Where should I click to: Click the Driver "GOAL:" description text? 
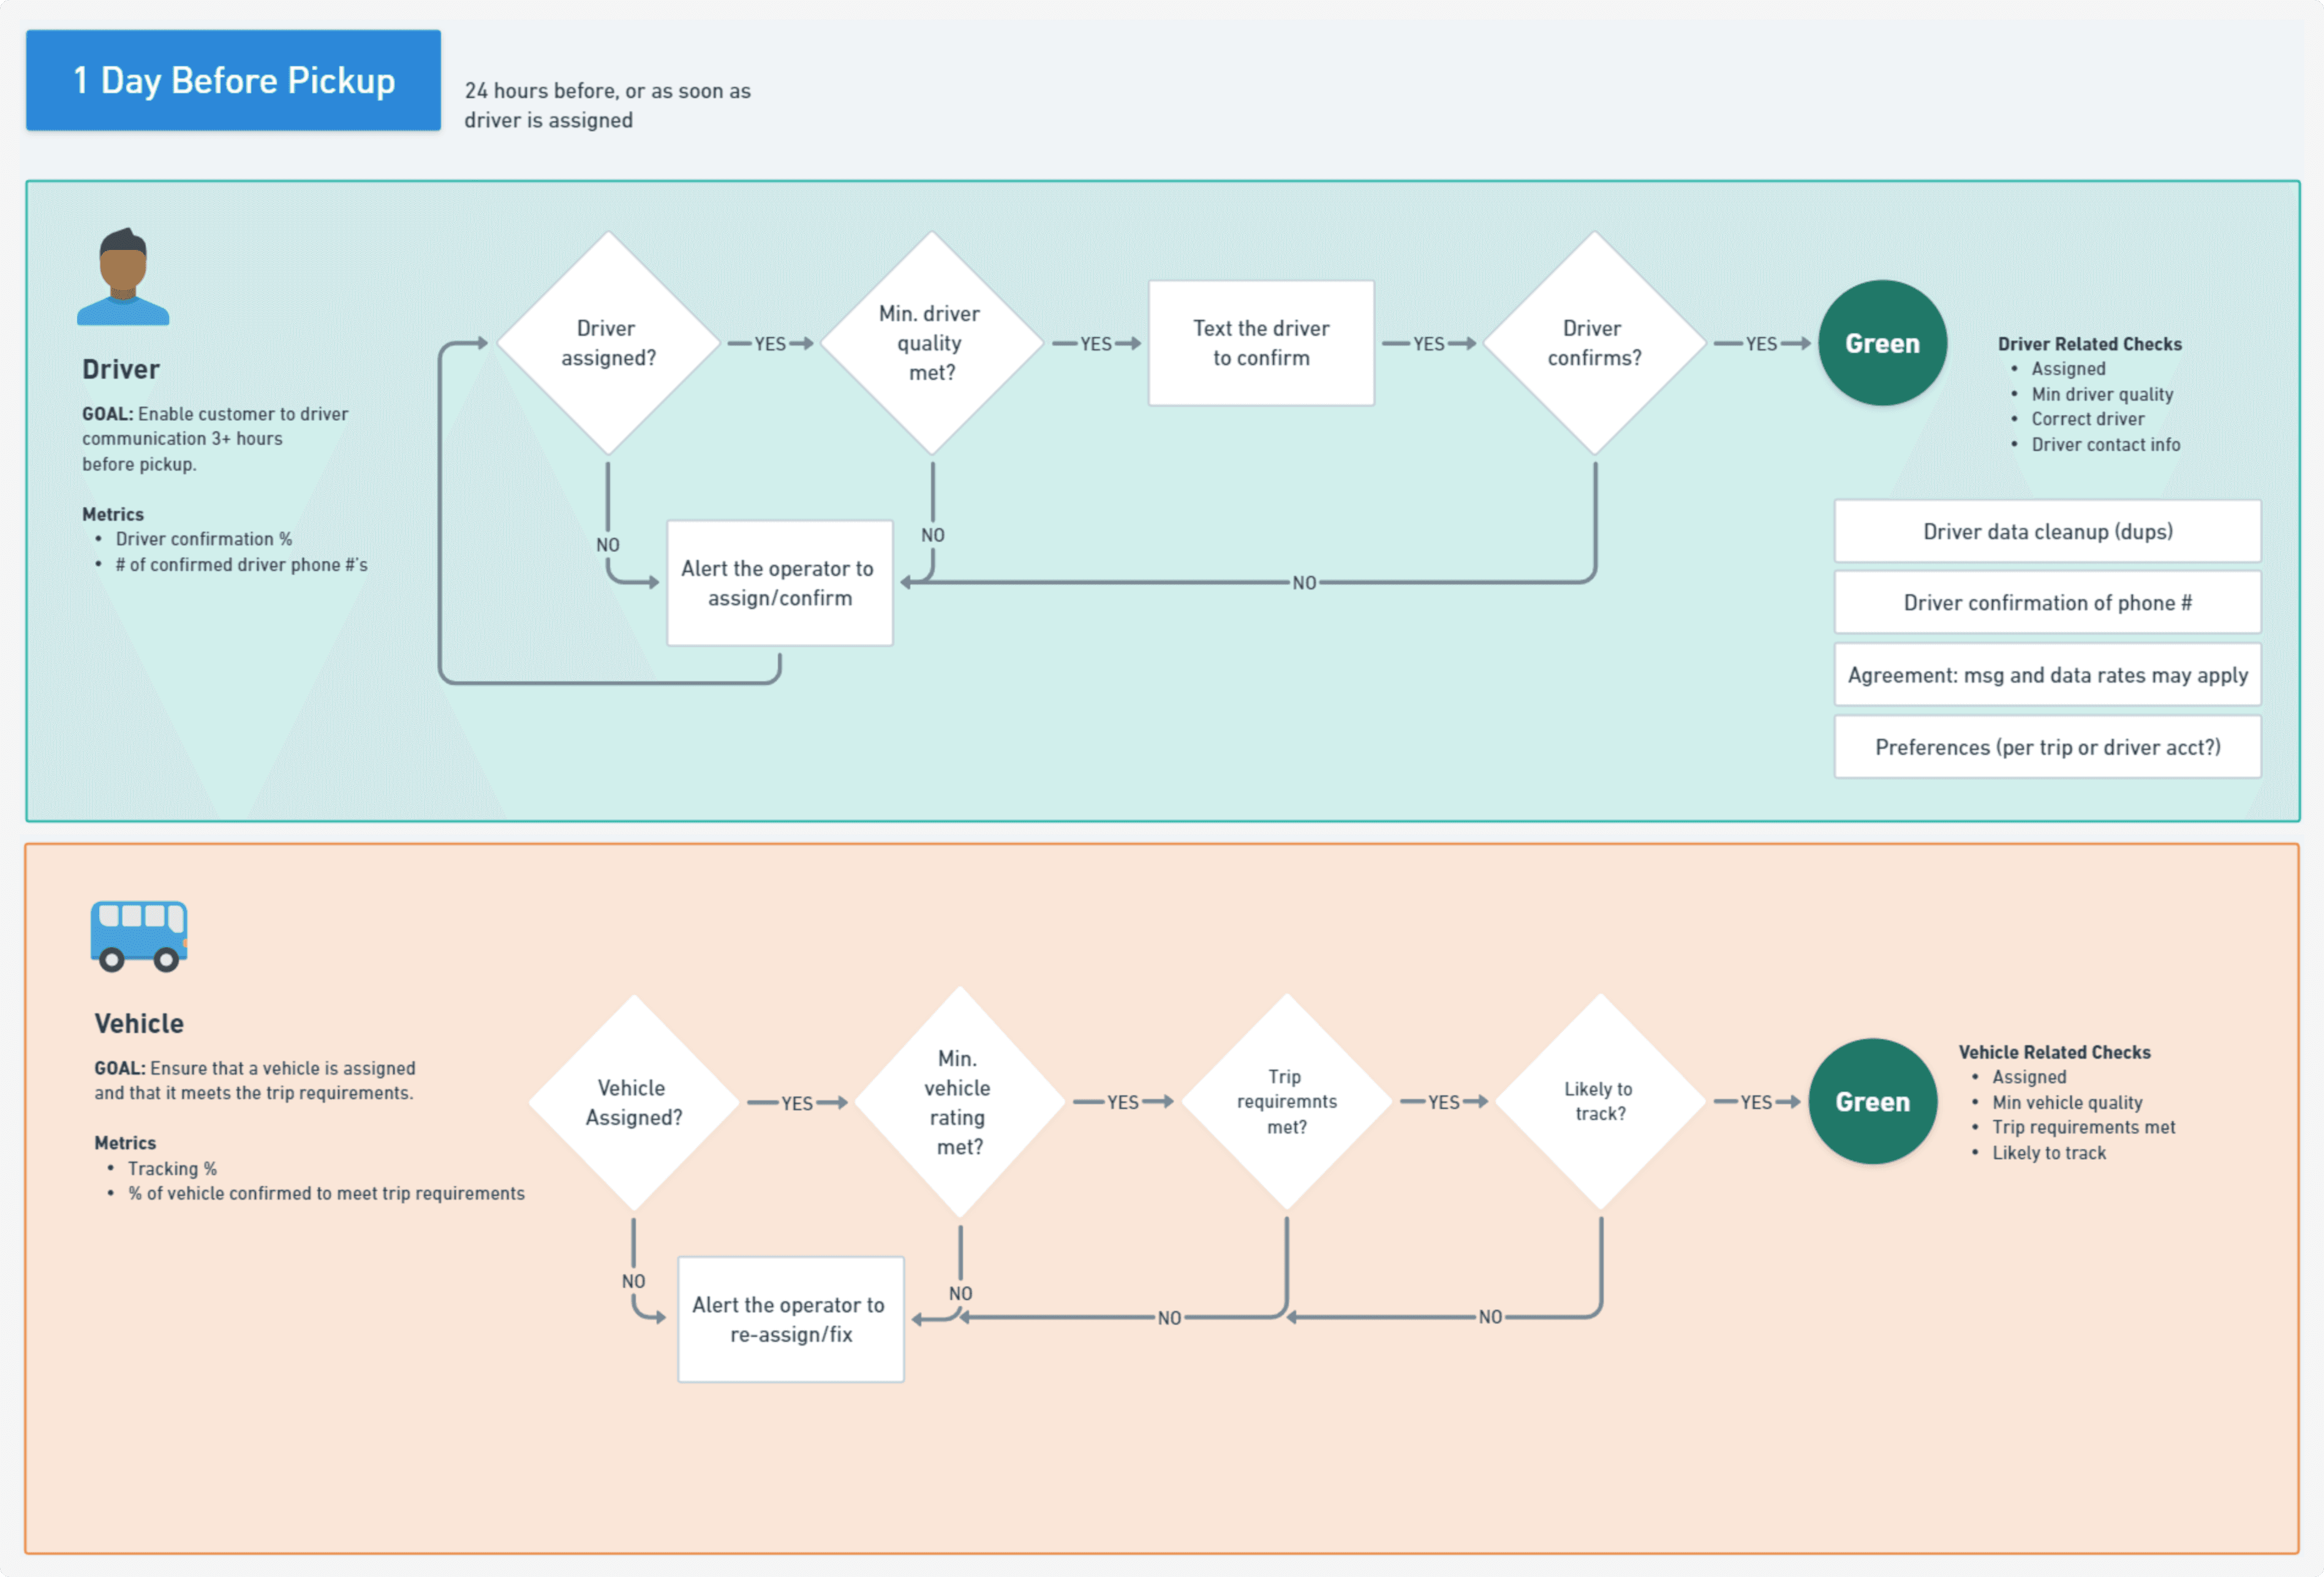point(215,439)
